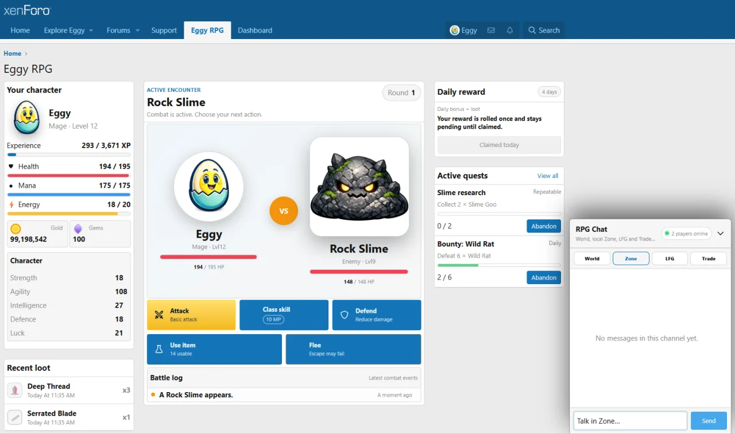Open the Dashboard navigation tab

click(255, 30)
